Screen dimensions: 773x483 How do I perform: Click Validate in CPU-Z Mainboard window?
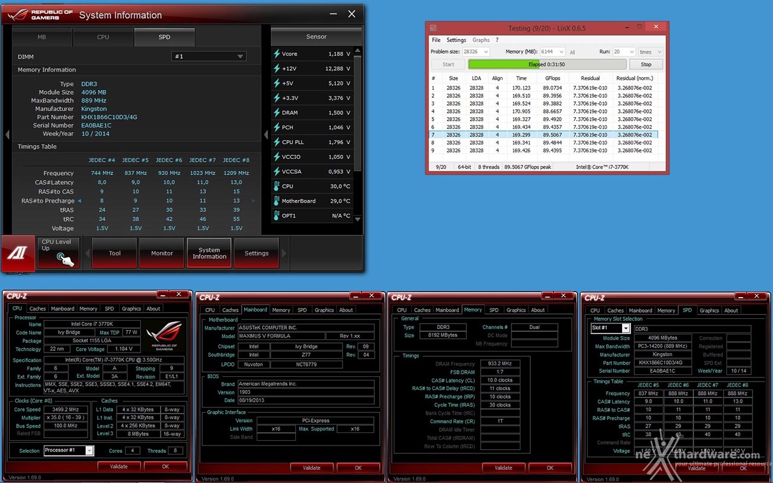pyautogui.click(x=312, y=468)
